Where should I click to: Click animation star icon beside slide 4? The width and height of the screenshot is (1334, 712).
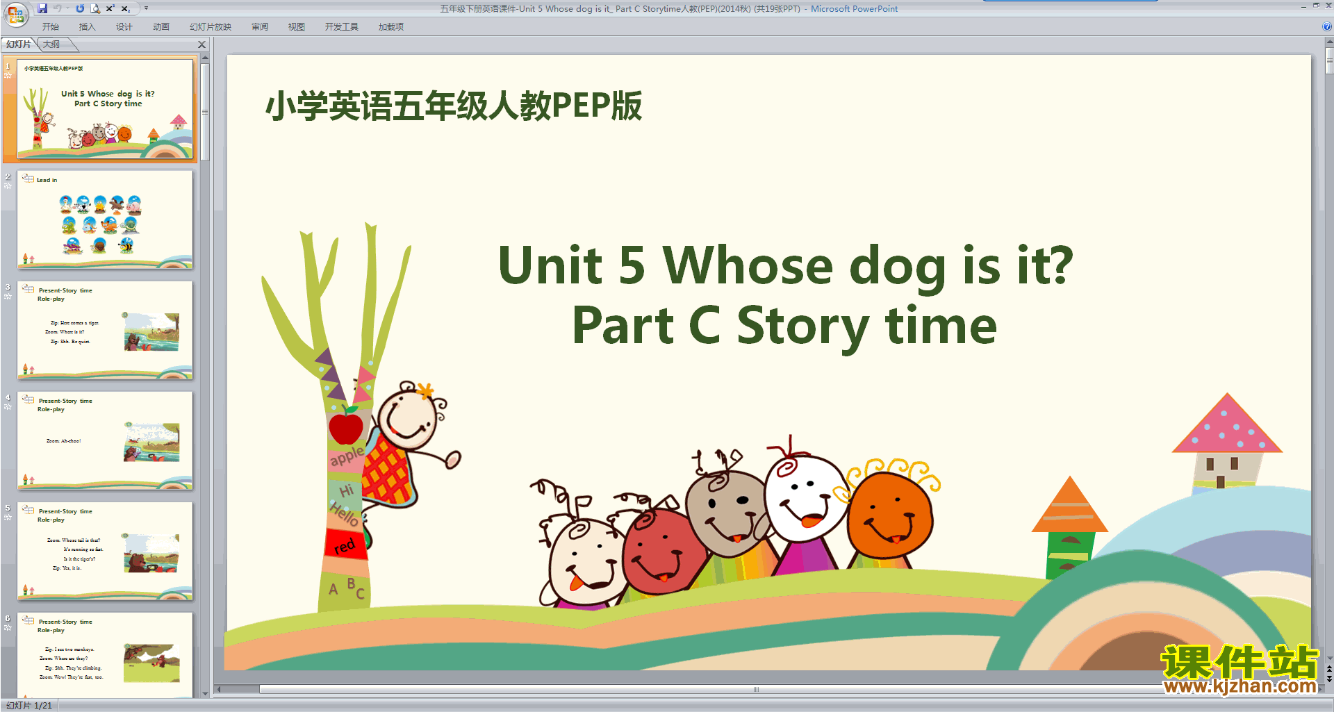coord(8,407)
